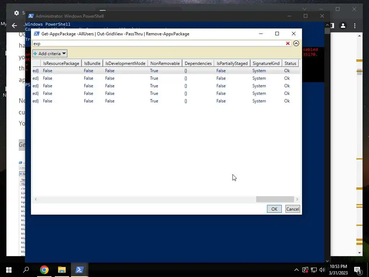Open the notification center icon
Viewport: 369px width, 277px height.
tap(357, 270)
